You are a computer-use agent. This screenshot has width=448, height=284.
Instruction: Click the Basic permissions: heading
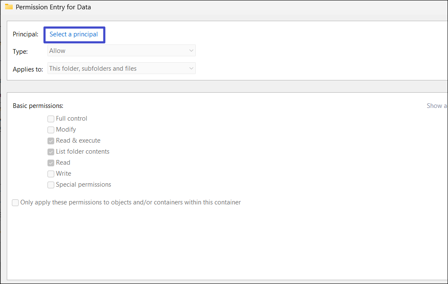pyautogui.click(x=38, y=106)
